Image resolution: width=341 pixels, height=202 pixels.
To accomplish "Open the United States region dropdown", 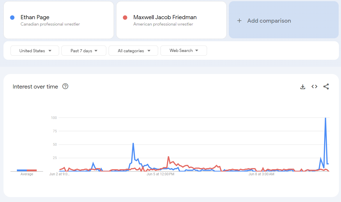I will pos(35,50).
